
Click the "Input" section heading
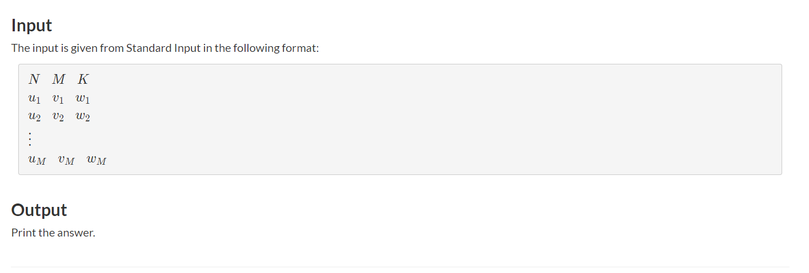(31, 26)
